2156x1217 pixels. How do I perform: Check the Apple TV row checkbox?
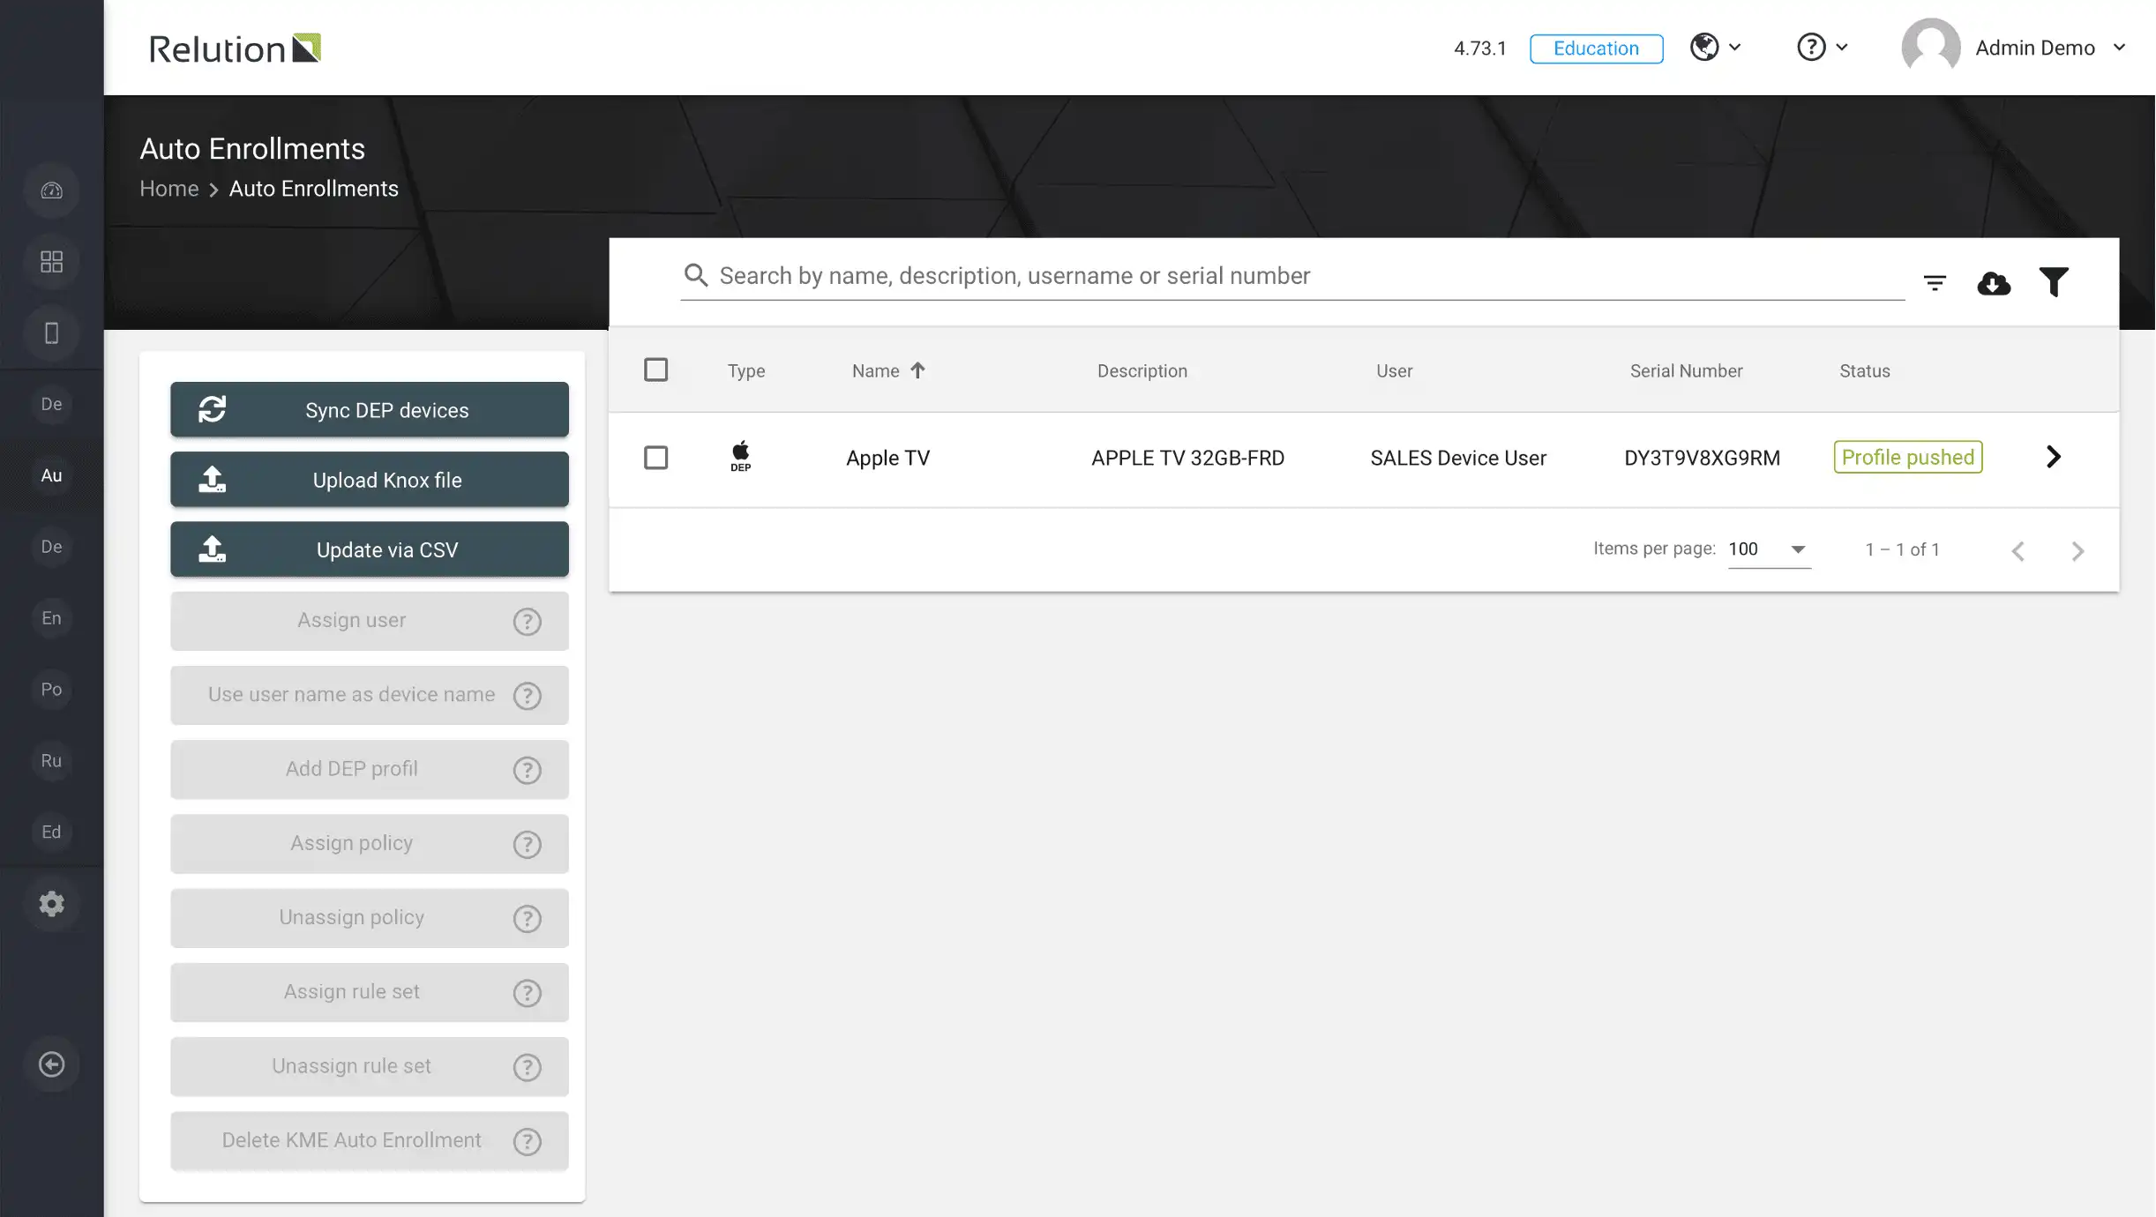coord(655,458)
